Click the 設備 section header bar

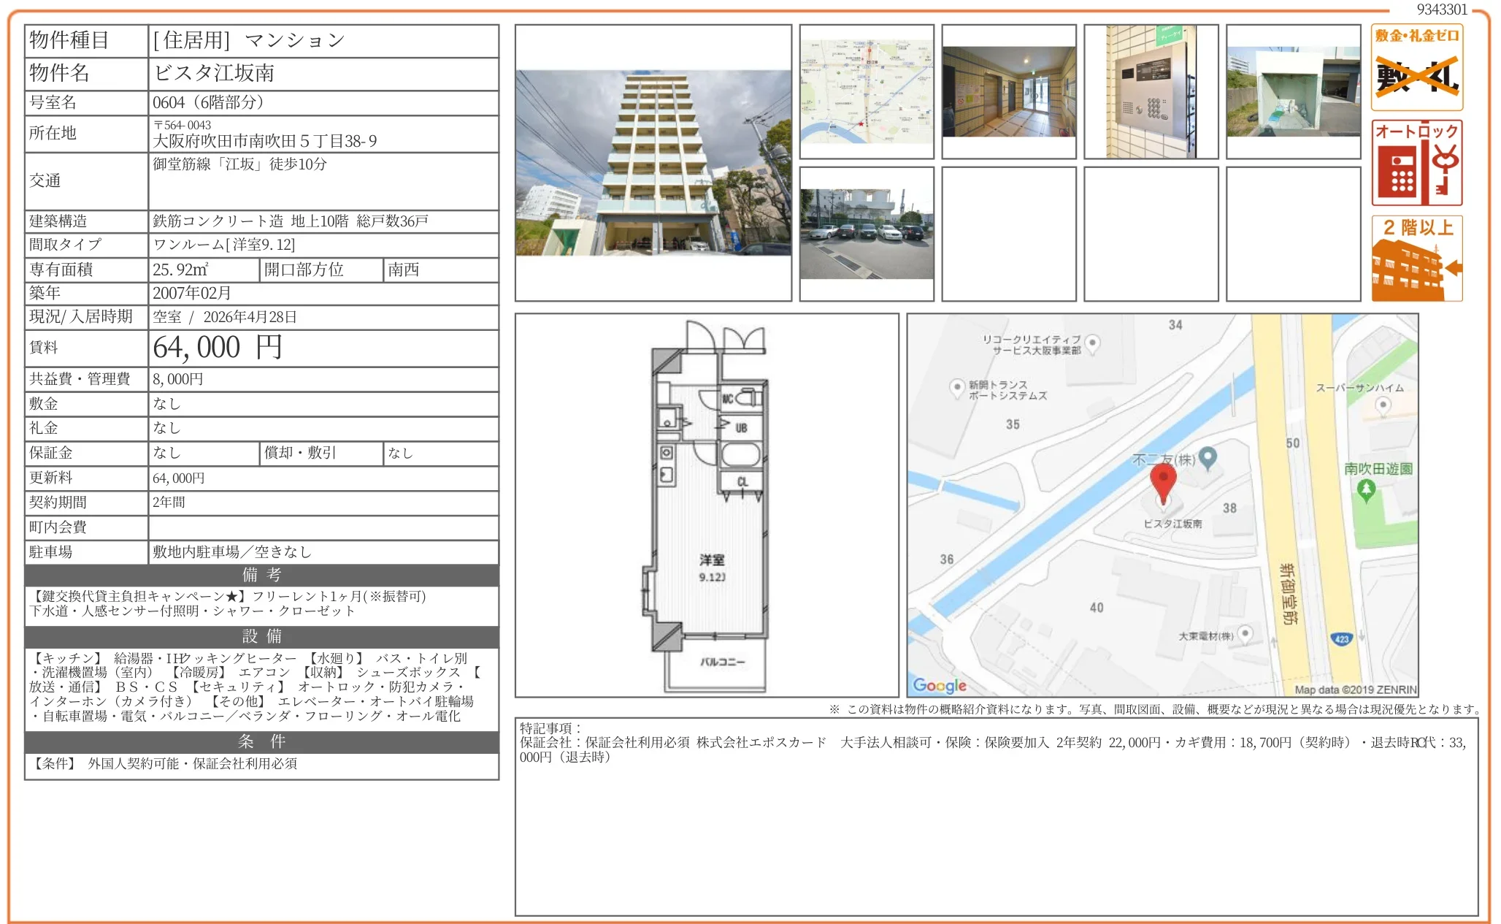(261, 636)
